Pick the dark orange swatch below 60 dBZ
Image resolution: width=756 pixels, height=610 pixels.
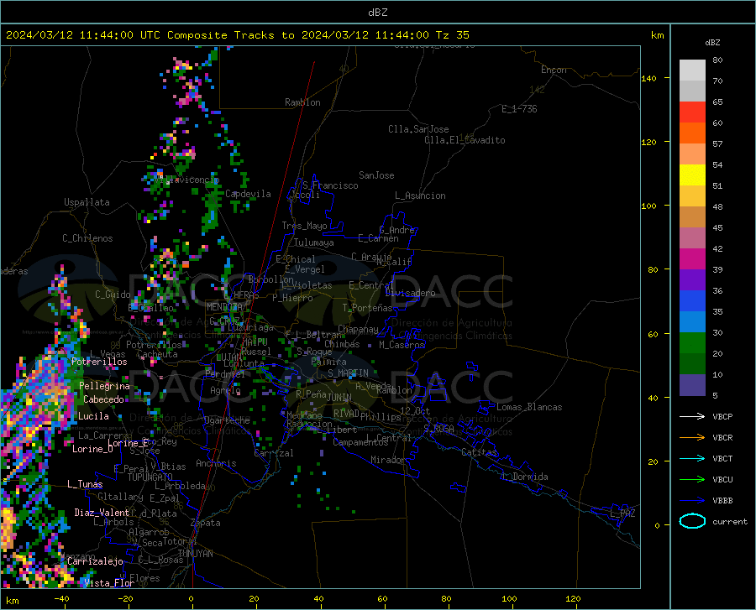[x=692, y=133]
